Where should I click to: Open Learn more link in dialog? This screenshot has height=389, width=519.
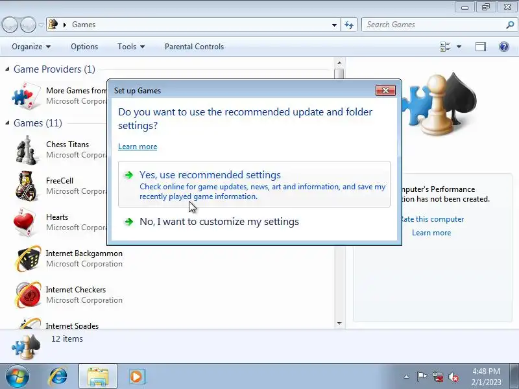click(x=138, y=147)
